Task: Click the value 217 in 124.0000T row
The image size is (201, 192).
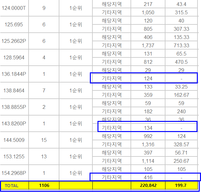Action: [x=148, y=4]
